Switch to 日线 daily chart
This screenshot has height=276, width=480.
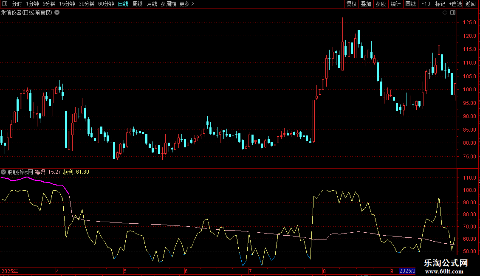click(123, 4)
